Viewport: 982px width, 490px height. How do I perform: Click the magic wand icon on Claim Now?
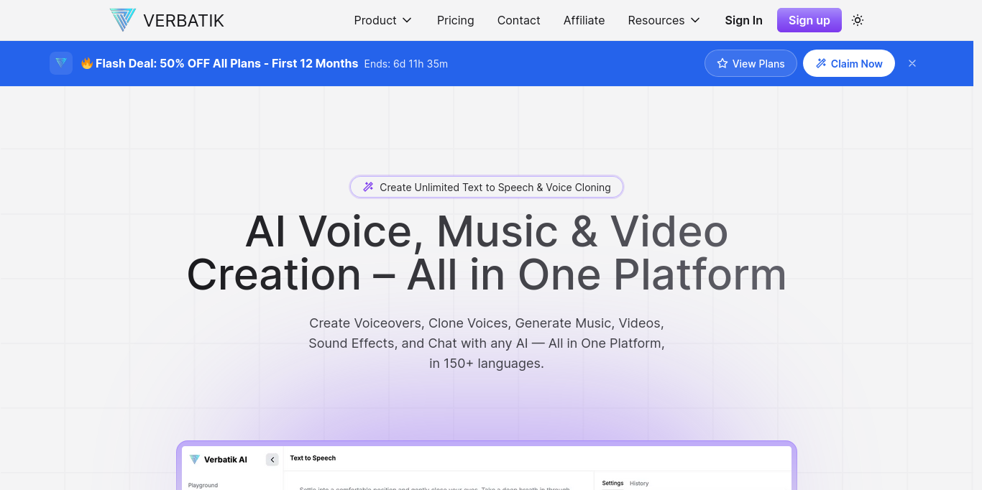click(821, 63)
